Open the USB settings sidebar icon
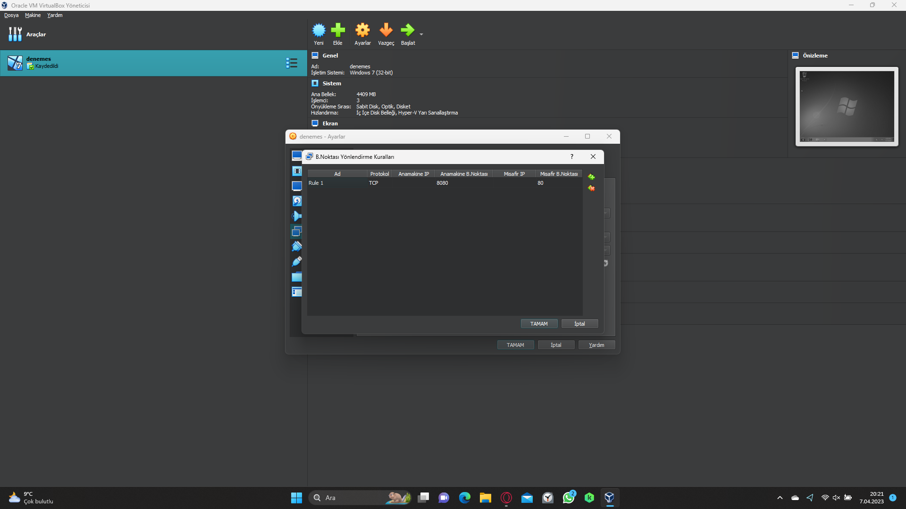 [297, 262]
